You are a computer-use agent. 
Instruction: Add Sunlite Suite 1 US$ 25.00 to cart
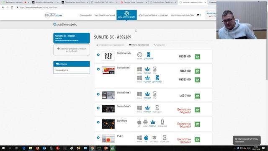[x=197, y=80]
